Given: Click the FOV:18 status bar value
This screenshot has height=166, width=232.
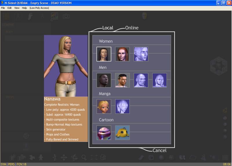Looking at the screenshot, I should click(21, 164).
